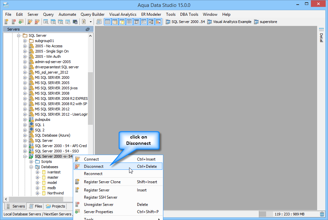Collapse the SQL Server folder node
Viewport: 328px width, 220px height.
click(x=19, y=35)
